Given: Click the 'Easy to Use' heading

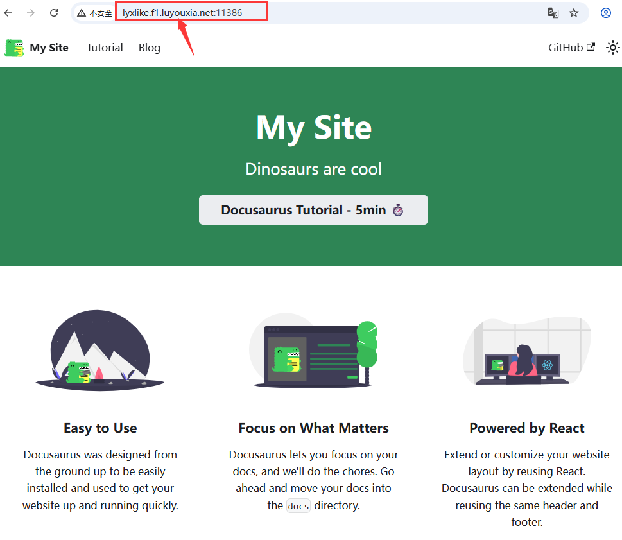Looking at the screenshot, I should (x=100, y=428).
